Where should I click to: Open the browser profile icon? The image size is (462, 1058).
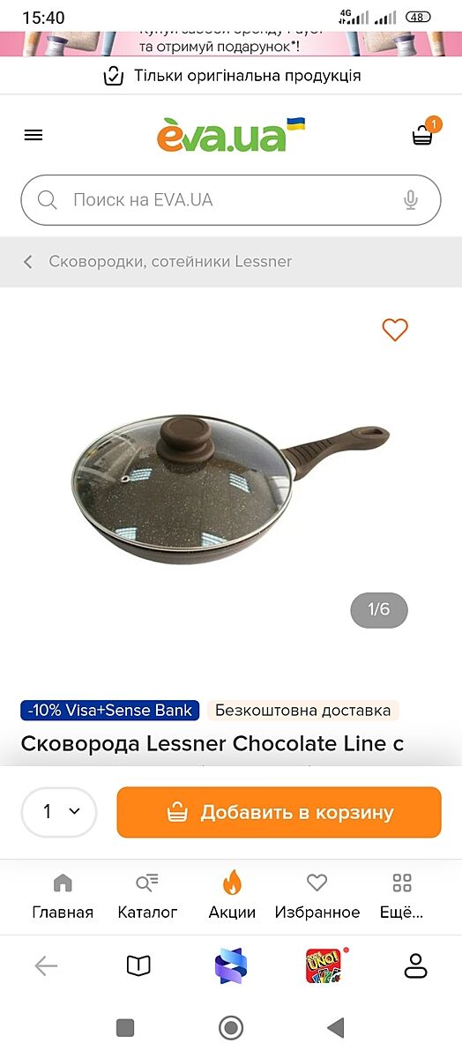coord(415,965)
